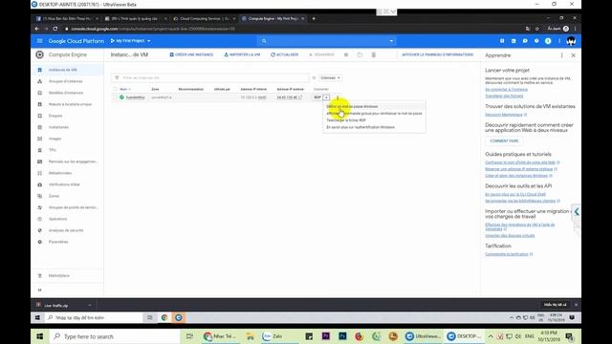Screen dimensions: 612x344
Task: Click local Windows Start button
Action: pyautogui.click(x=40, y=336)
